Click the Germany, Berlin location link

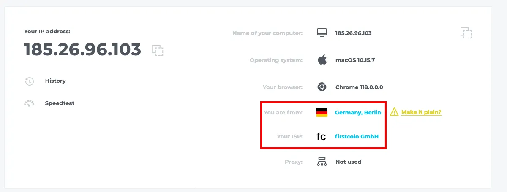(358, 112)
